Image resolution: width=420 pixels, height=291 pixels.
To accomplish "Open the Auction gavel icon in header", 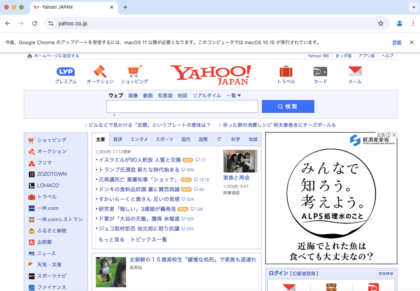I will (x=100, y=71).
